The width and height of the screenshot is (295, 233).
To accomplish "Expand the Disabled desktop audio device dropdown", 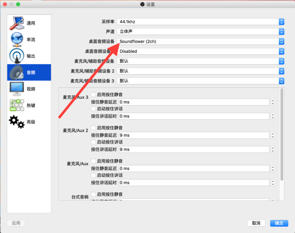I will click(200, 51).
